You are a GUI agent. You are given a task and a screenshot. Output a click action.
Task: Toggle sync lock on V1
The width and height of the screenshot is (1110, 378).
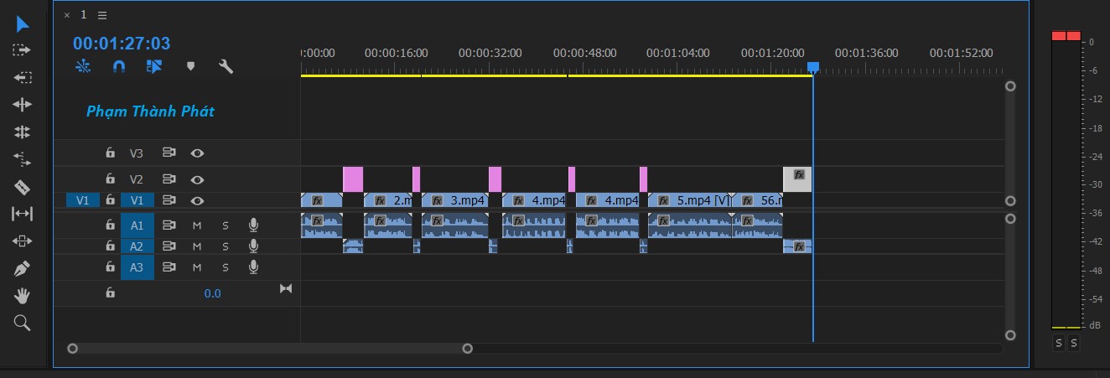point(169,200)
